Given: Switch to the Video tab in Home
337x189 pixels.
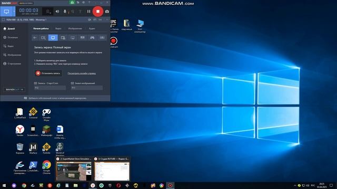Looking at the screenshot, I should coord(58,28).
